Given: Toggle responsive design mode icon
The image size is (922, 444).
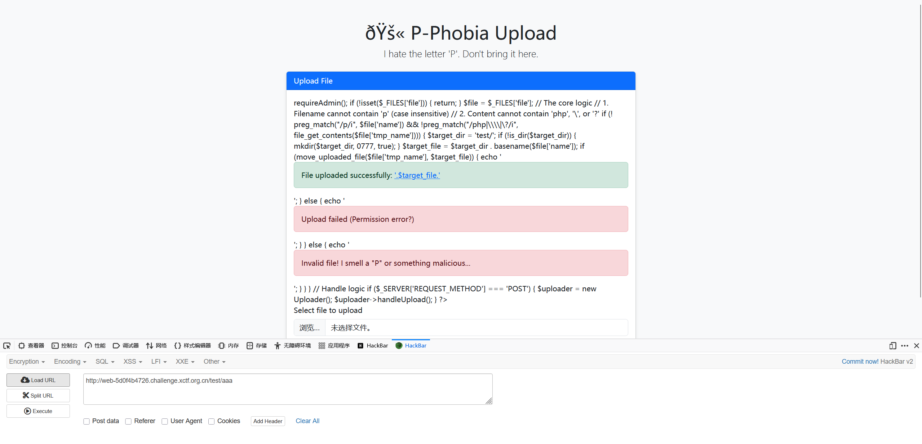Looking at the screenshot, I should pyautogui.click(x=892, y=346).
